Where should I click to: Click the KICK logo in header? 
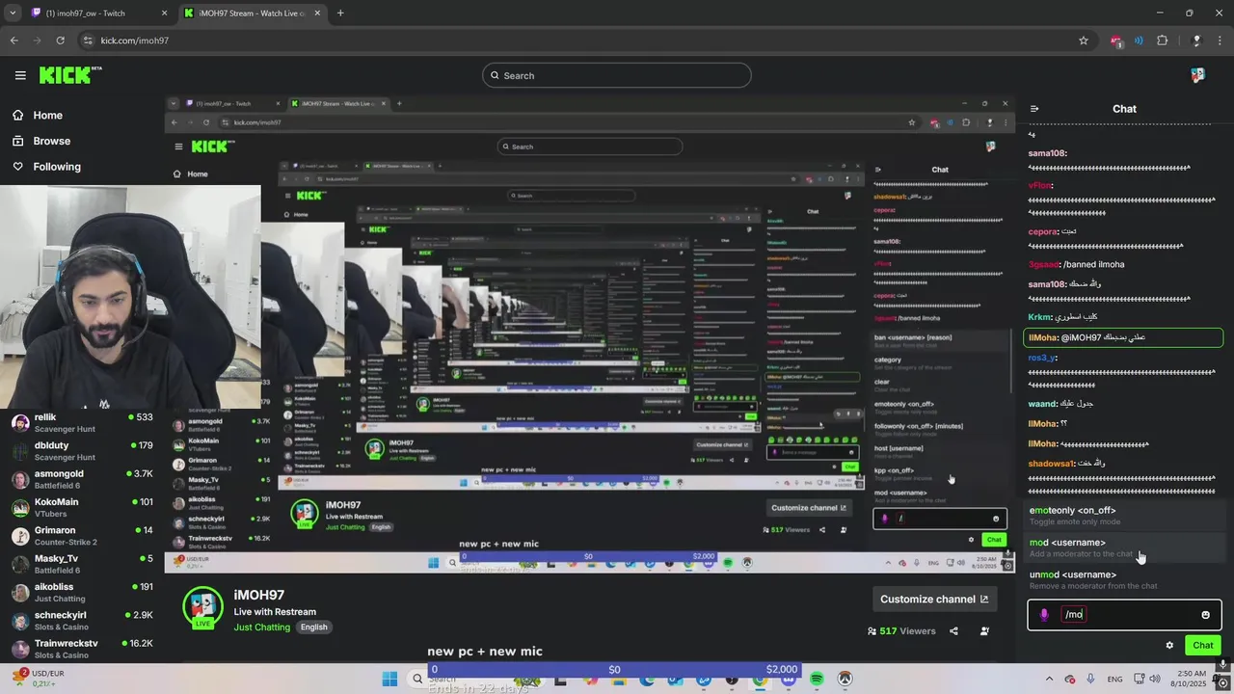click(70, 75)
